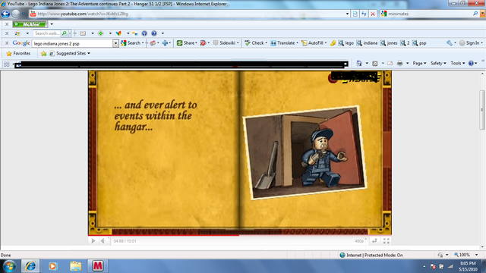Click the Google toolbar Search button
486x273 pixels.
[x=131, y=43]
